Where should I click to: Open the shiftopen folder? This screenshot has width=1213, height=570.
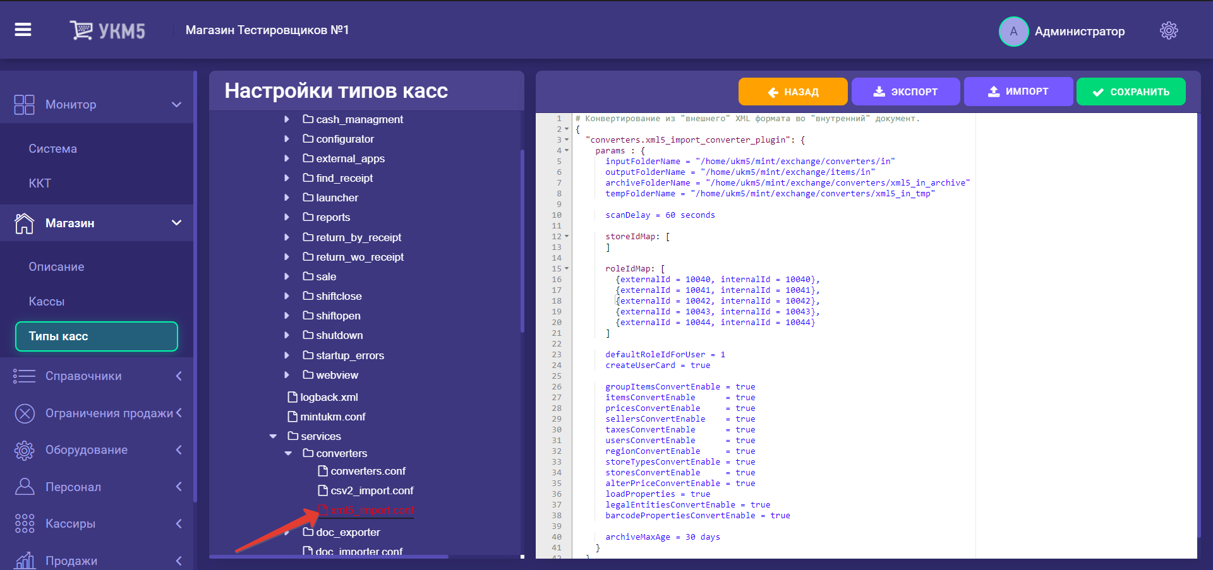(x=338, y=316)
